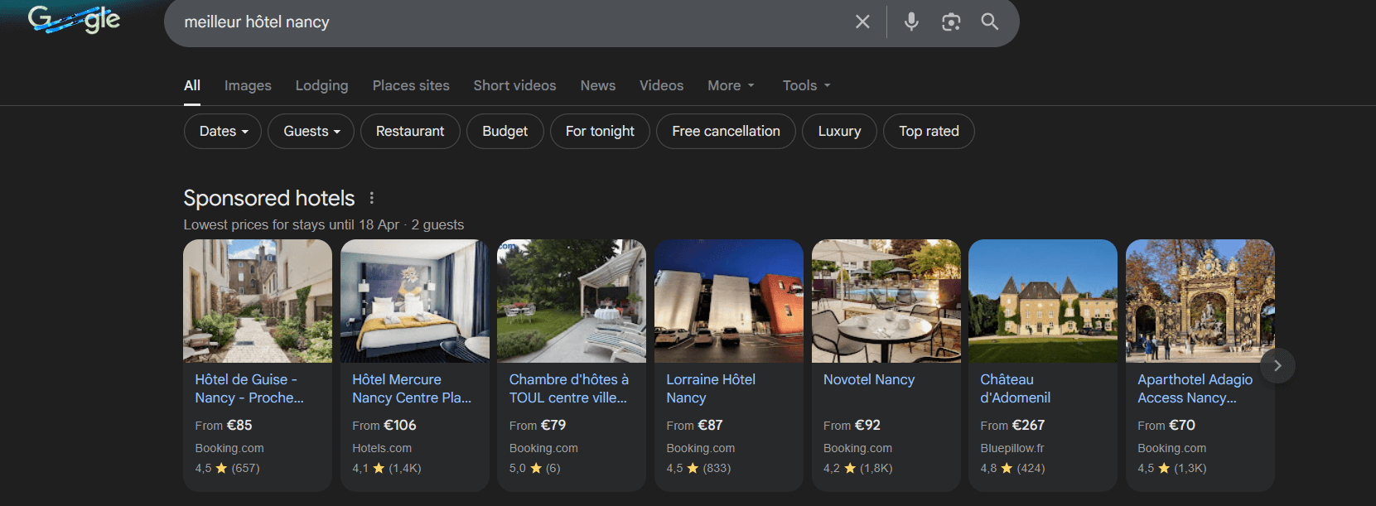Image resolution: width=1376 pixels, height=506 pixels.
Task: Expand the More dropdown
Action: point(731,85)
